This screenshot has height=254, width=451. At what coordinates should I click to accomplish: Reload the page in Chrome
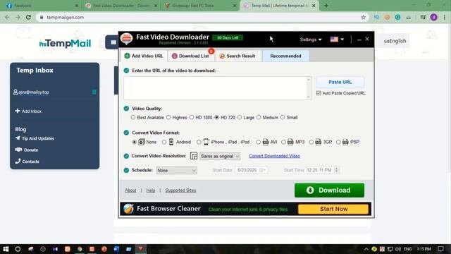pyautogui.click(x=28, y=17)
